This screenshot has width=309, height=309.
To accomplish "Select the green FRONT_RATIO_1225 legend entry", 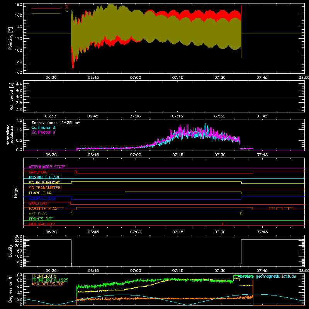I will 50,280.
